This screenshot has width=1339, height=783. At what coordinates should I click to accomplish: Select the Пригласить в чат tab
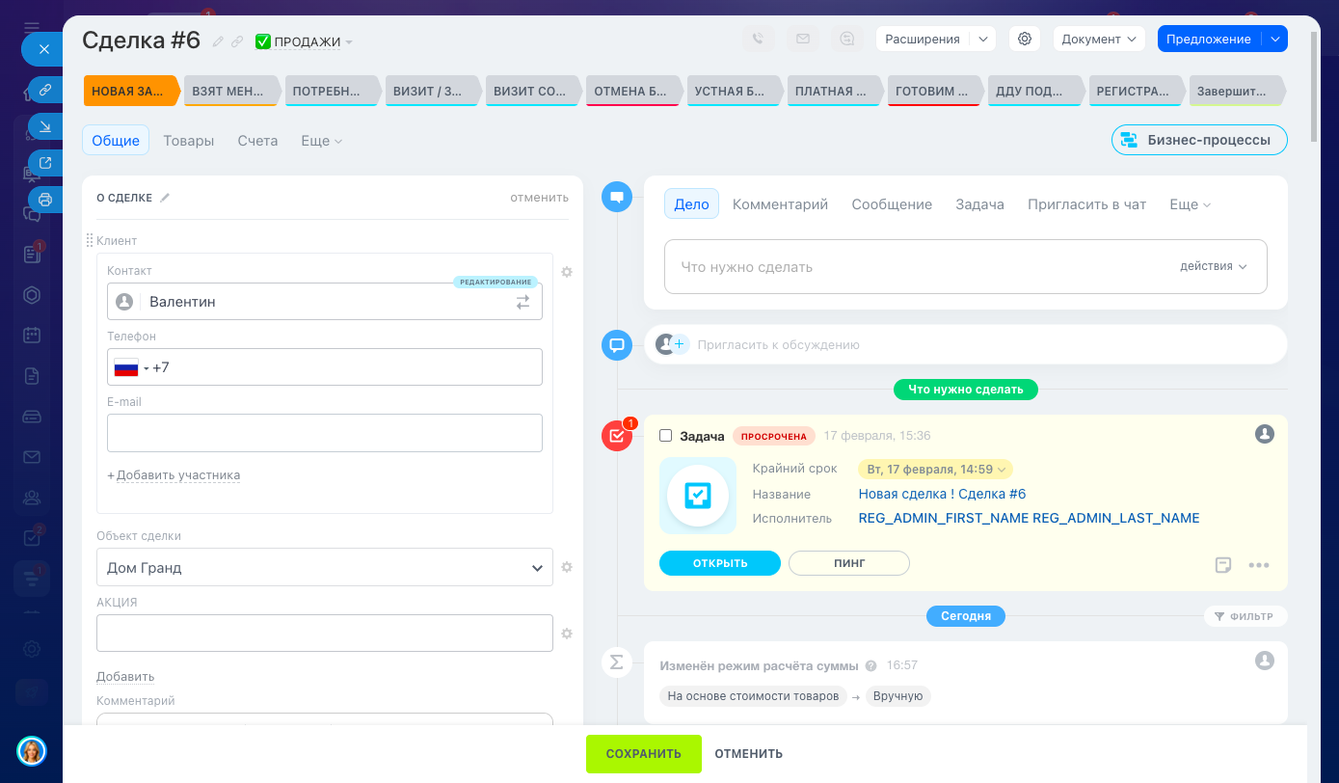[1087, 204]
